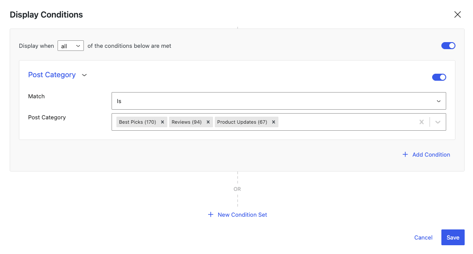Click the Post Category heading
This screenshot has width=473, height=254.
(52, 75)
